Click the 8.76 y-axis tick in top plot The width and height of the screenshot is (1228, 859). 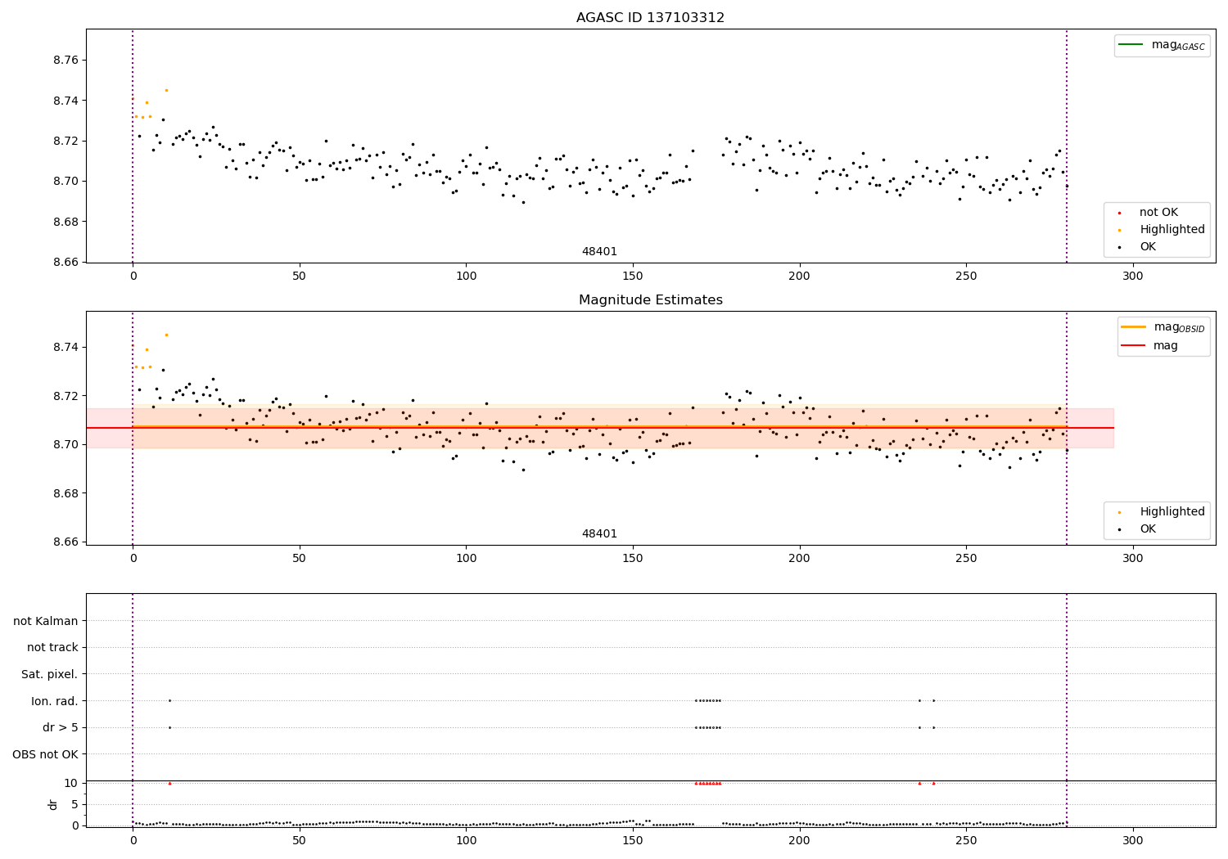coord(65,61)
